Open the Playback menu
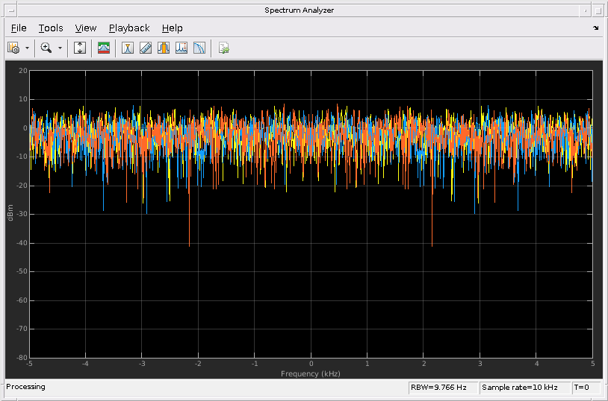This screenshot has width=608, height=401. point(129,28)
